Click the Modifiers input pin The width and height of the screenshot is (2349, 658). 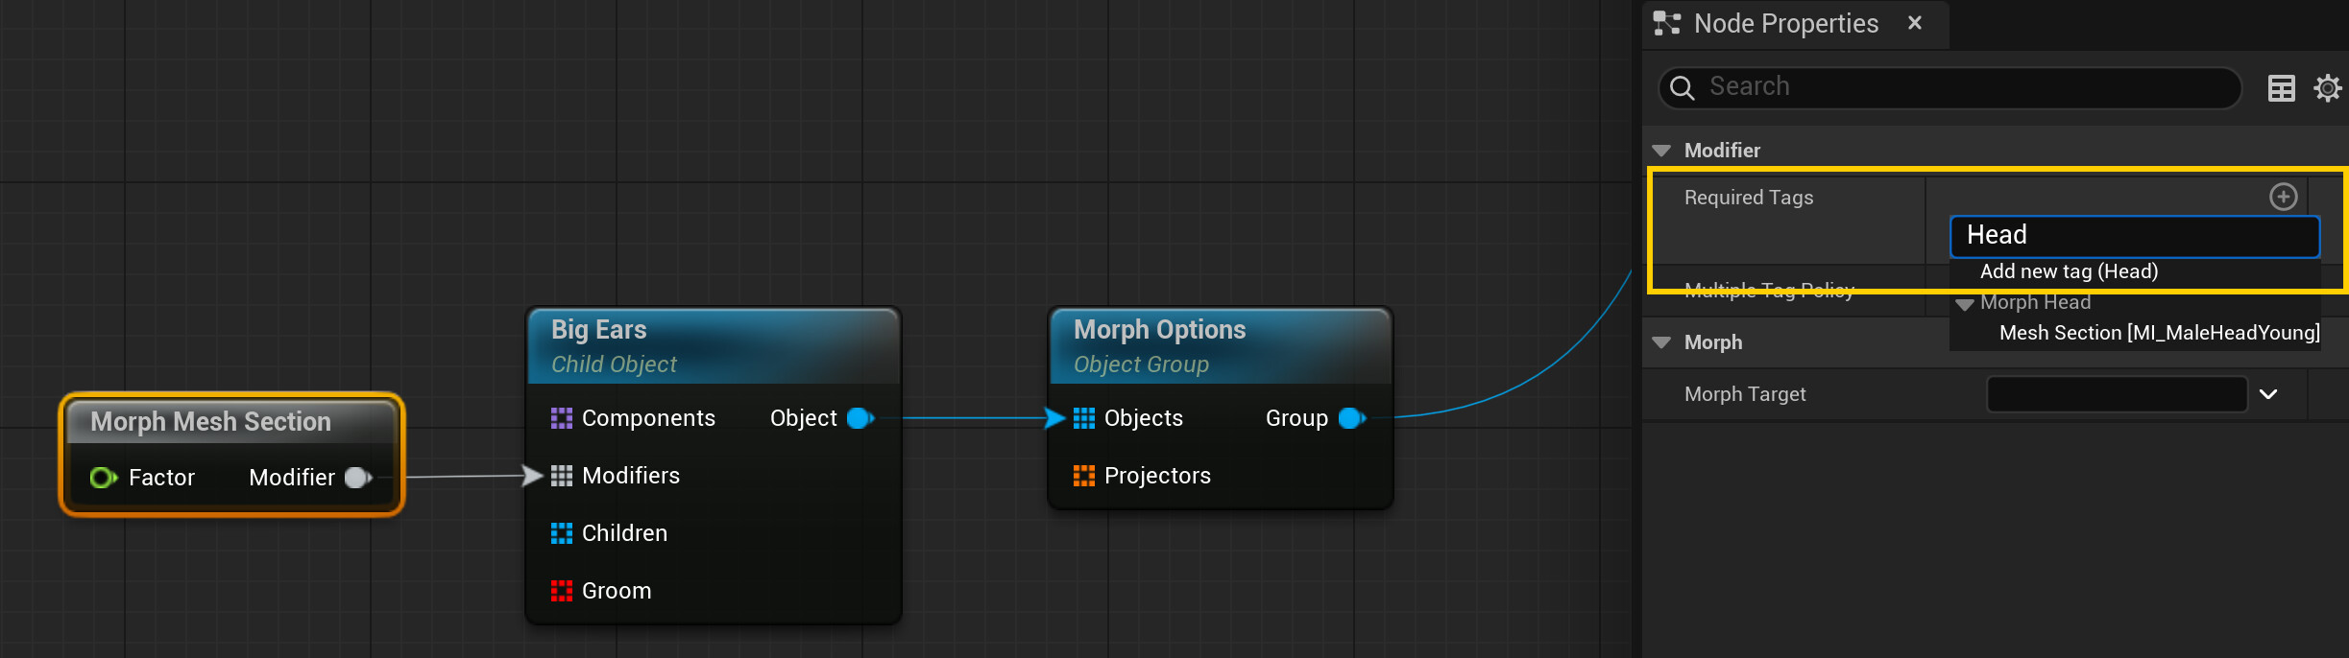(562, 476)
